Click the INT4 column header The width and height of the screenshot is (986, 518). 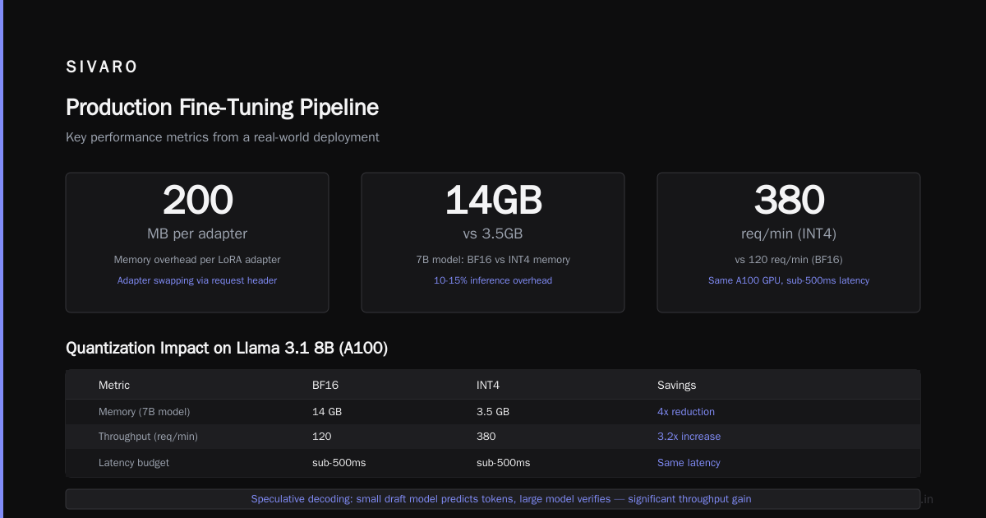pos(488,385)
